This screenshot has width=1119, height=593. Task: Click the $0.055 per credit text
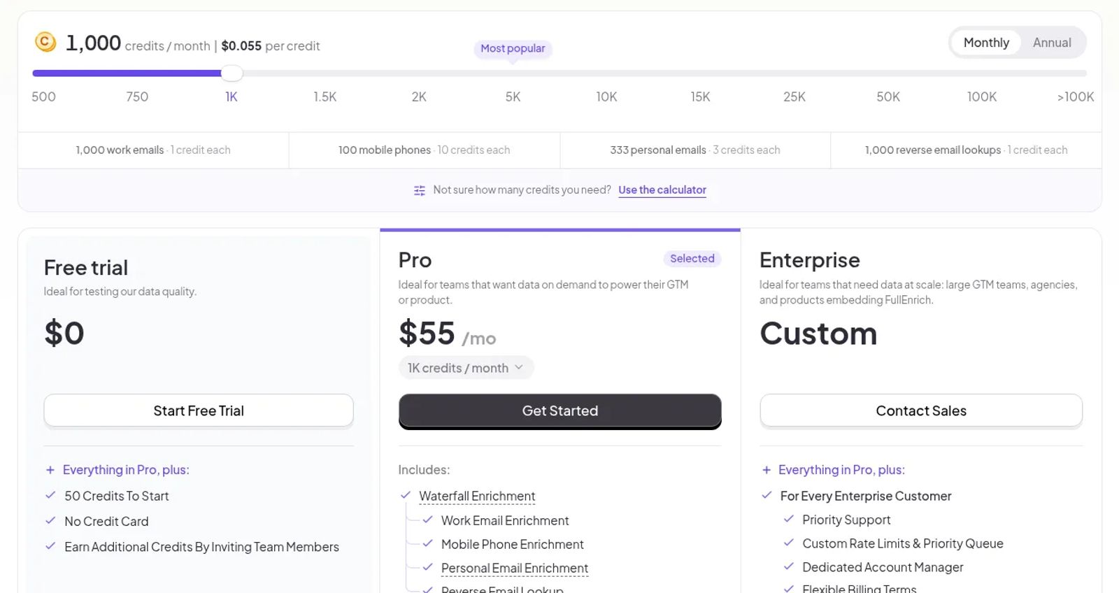pyautogui.click(x=271, y=45)
